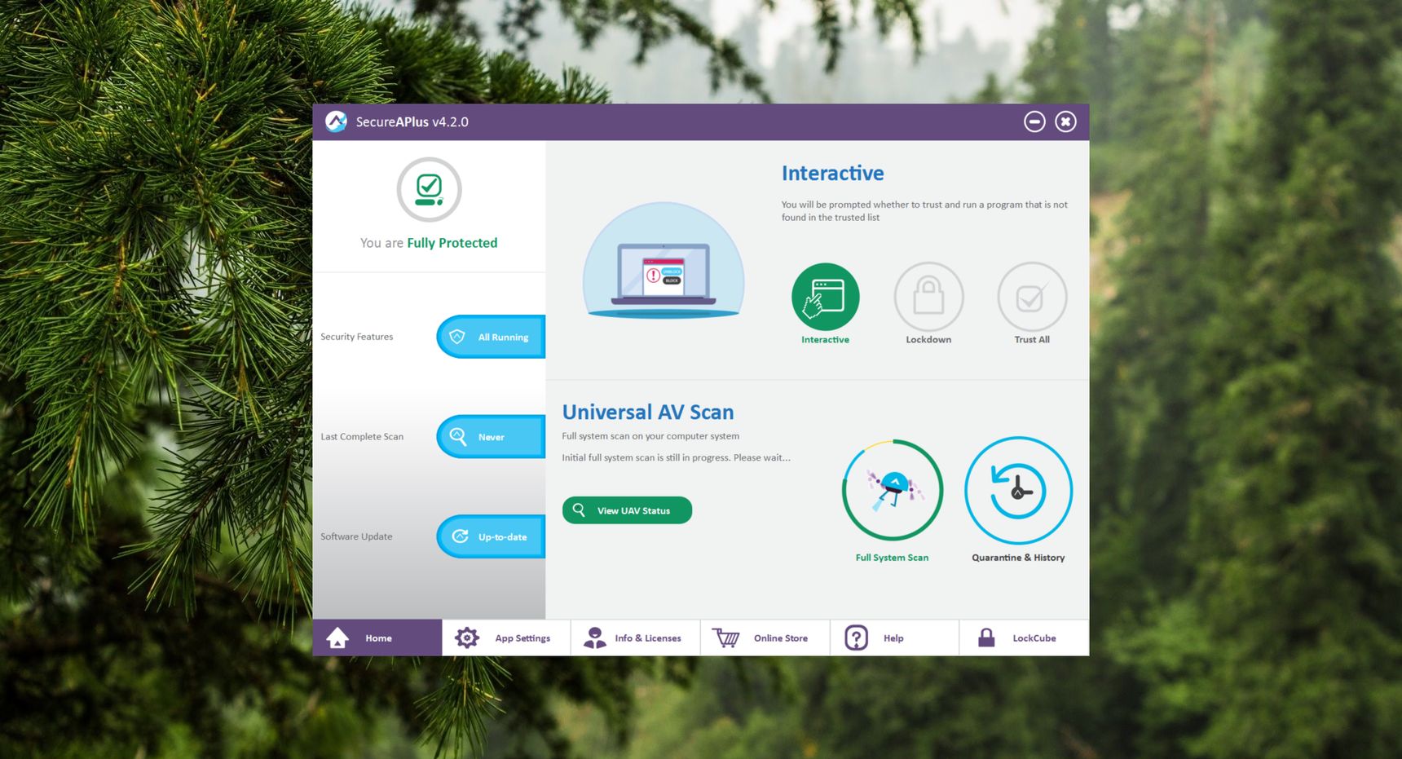
Task: Click the Last Complete Scan label
Action: click(362, 437)
